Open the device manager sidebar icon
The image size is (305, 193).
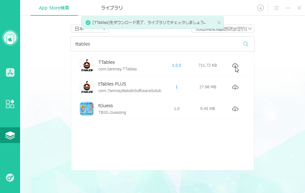(10, 38)
